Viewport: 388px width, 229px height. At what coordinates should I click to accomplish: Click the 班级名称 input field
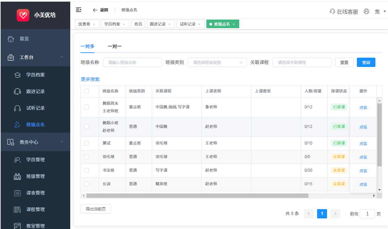[132, 62]
